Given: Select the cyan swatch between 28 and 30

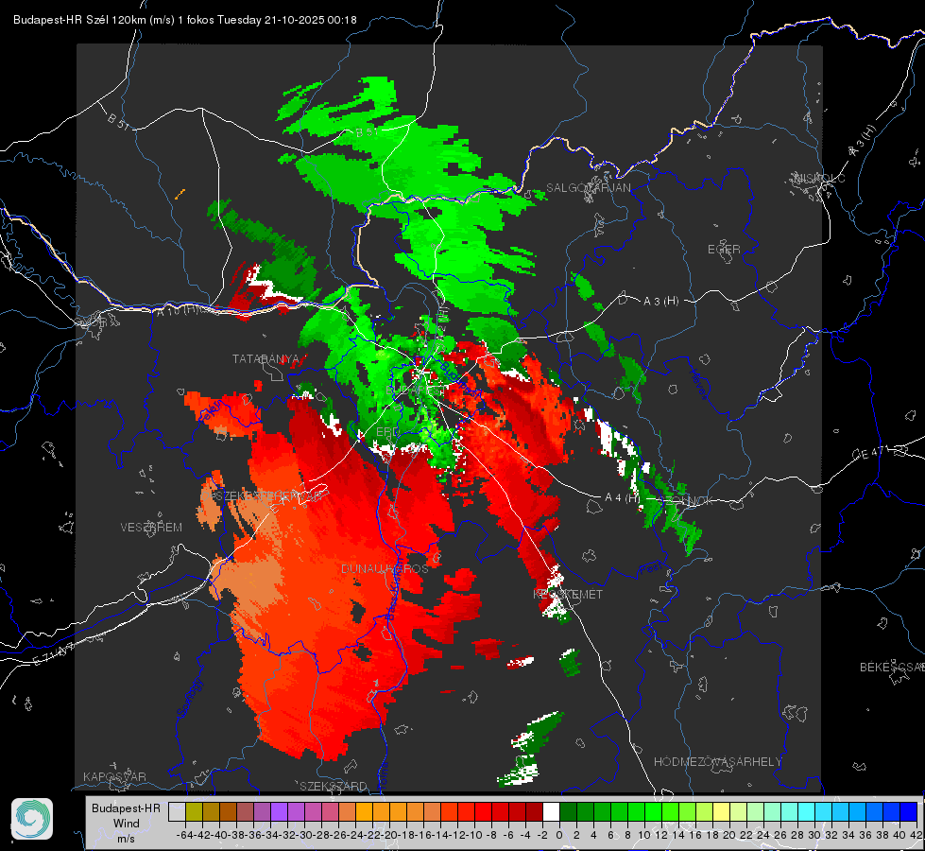Looking at the screenshot, I should 806,811.
